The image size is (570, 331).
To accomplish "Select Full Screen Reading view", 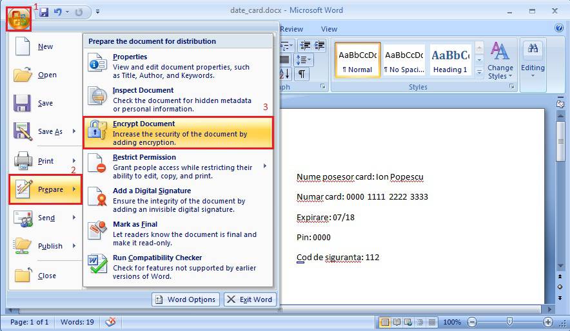I will [x=397, y=322].
